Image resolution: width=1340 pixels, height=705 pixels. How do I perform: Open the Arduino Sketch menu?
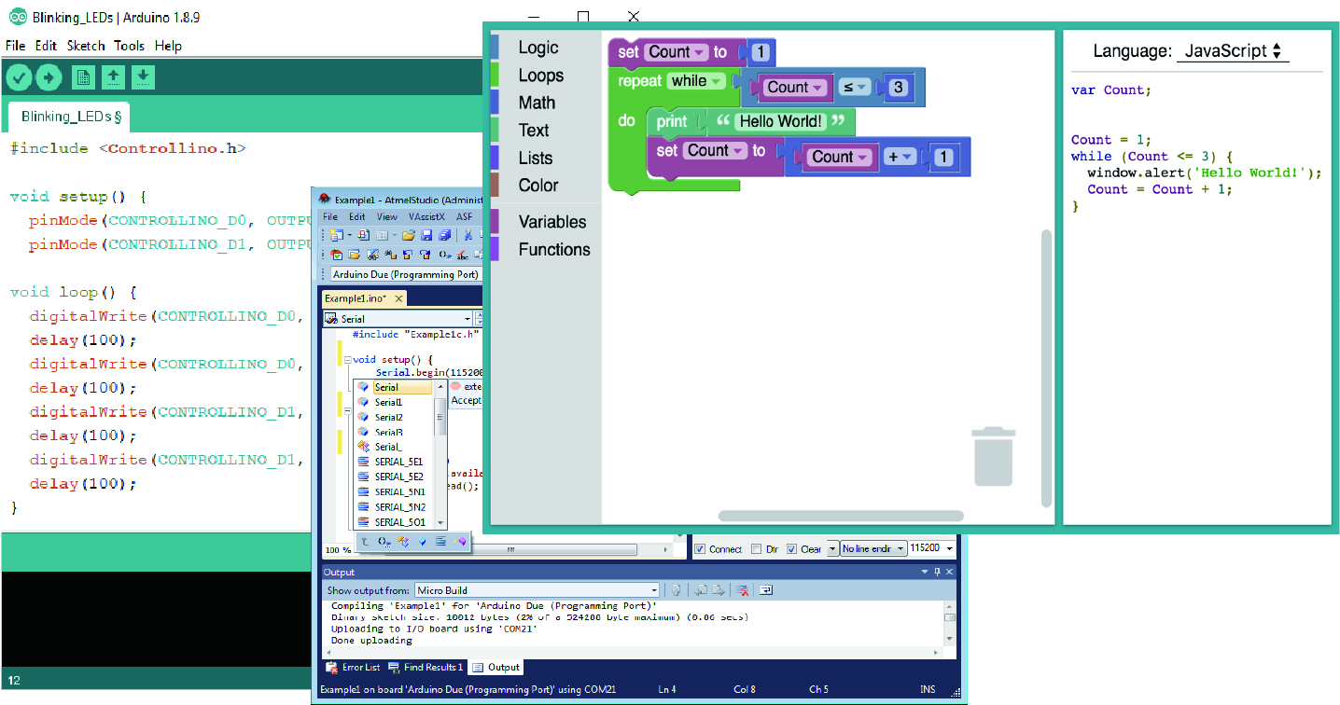pyautogui.click(x=86, y=46)
